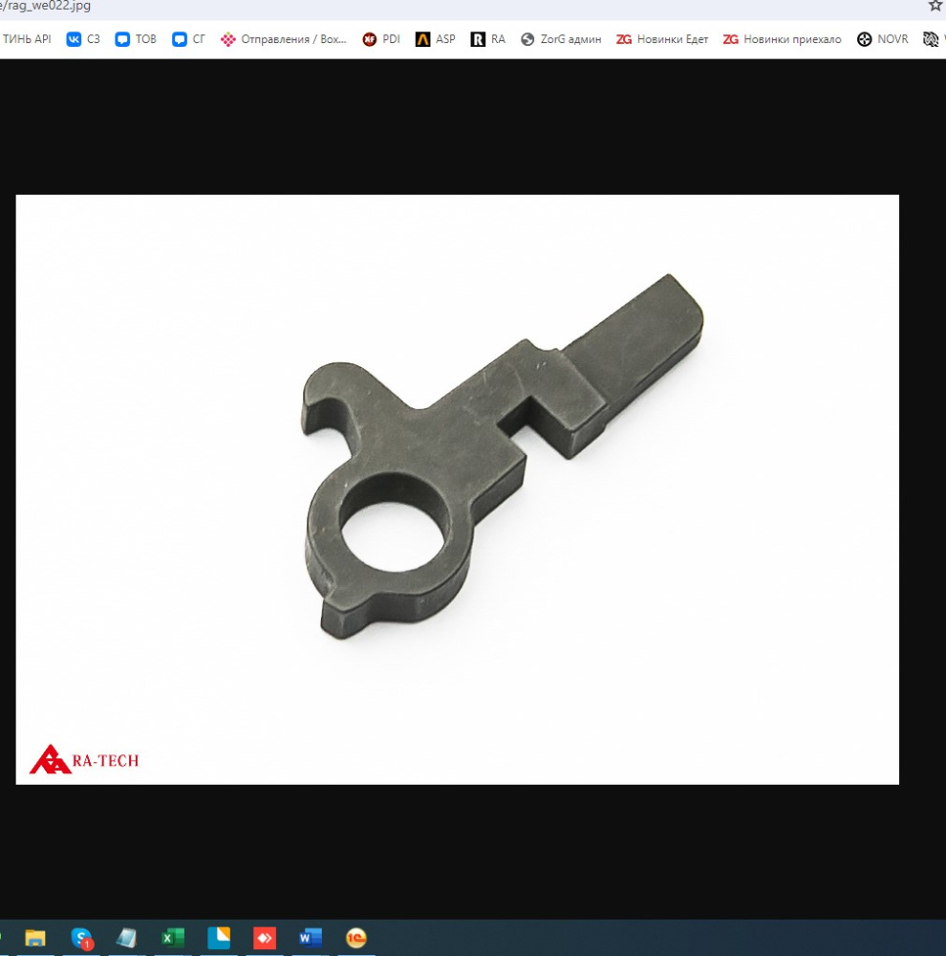The image size is (946, 956).
Task: Open the "ZorG админ" bookmark
Action: tap(561, 39)
